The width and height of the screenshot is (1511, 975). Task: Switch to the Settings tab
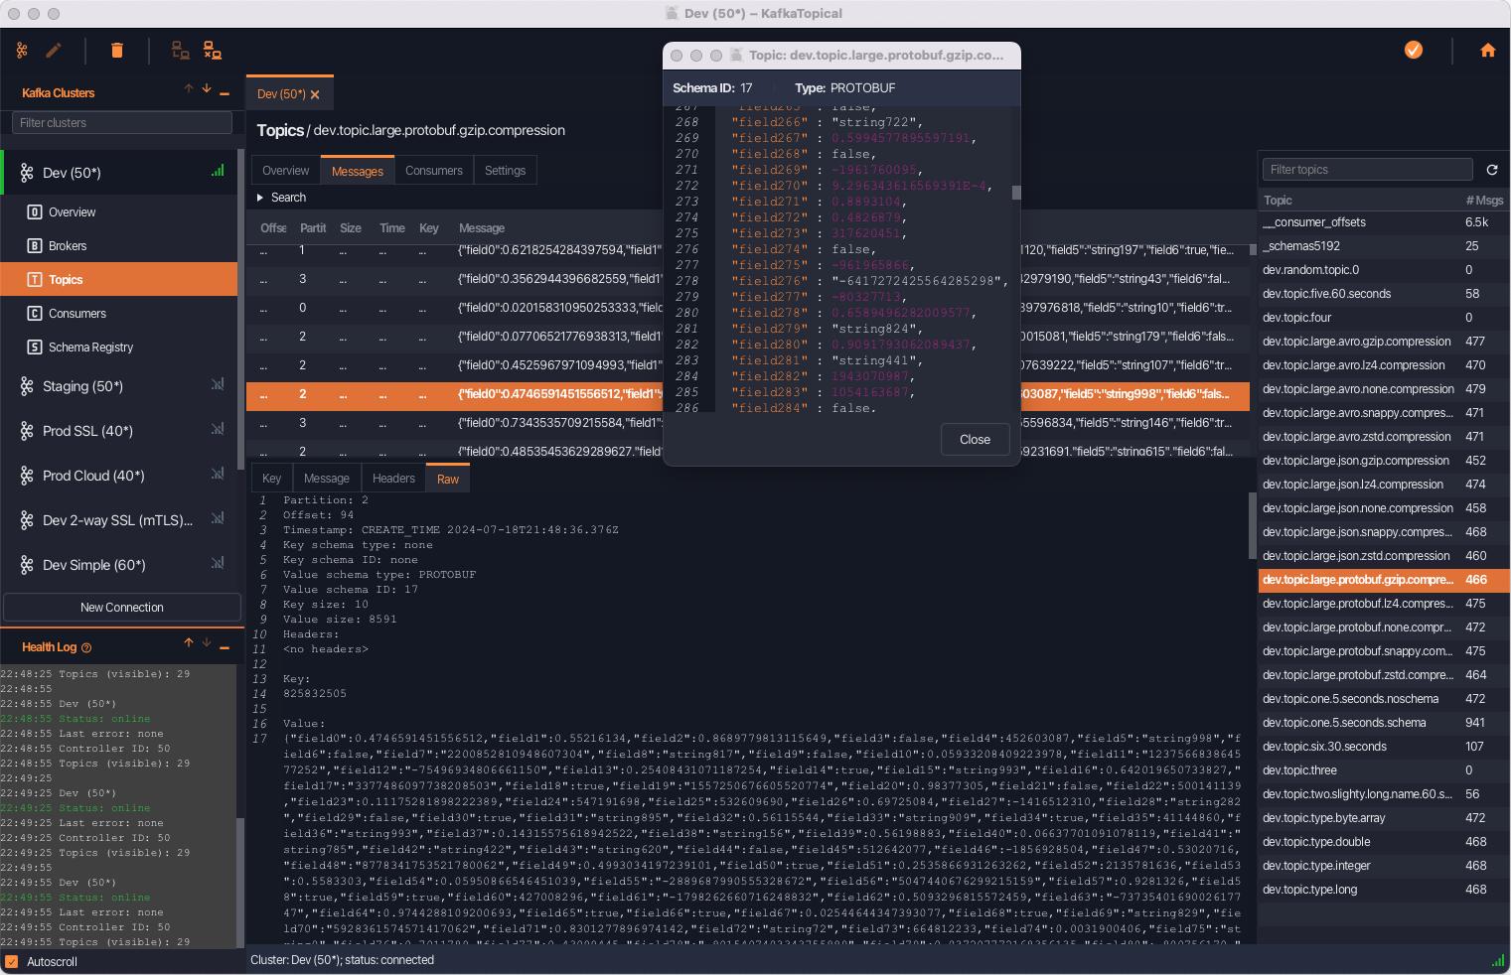click(505, 171)
